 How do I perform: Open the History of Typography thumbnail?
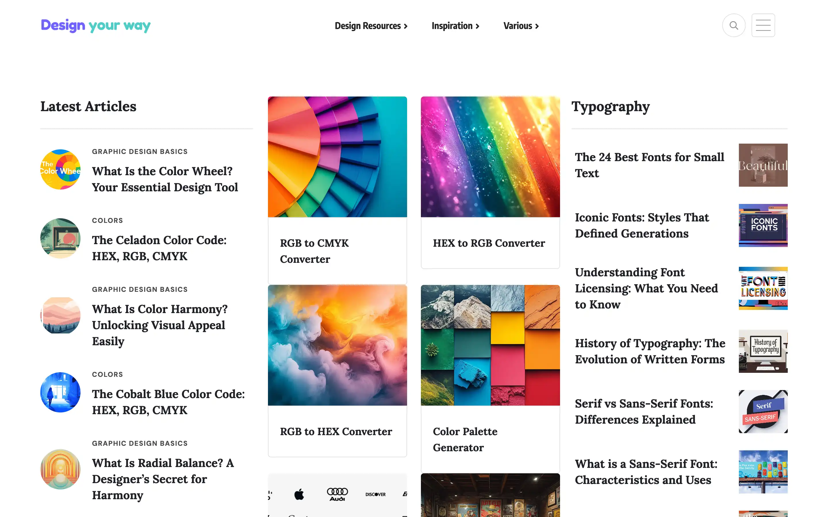[x=763, y=351]
